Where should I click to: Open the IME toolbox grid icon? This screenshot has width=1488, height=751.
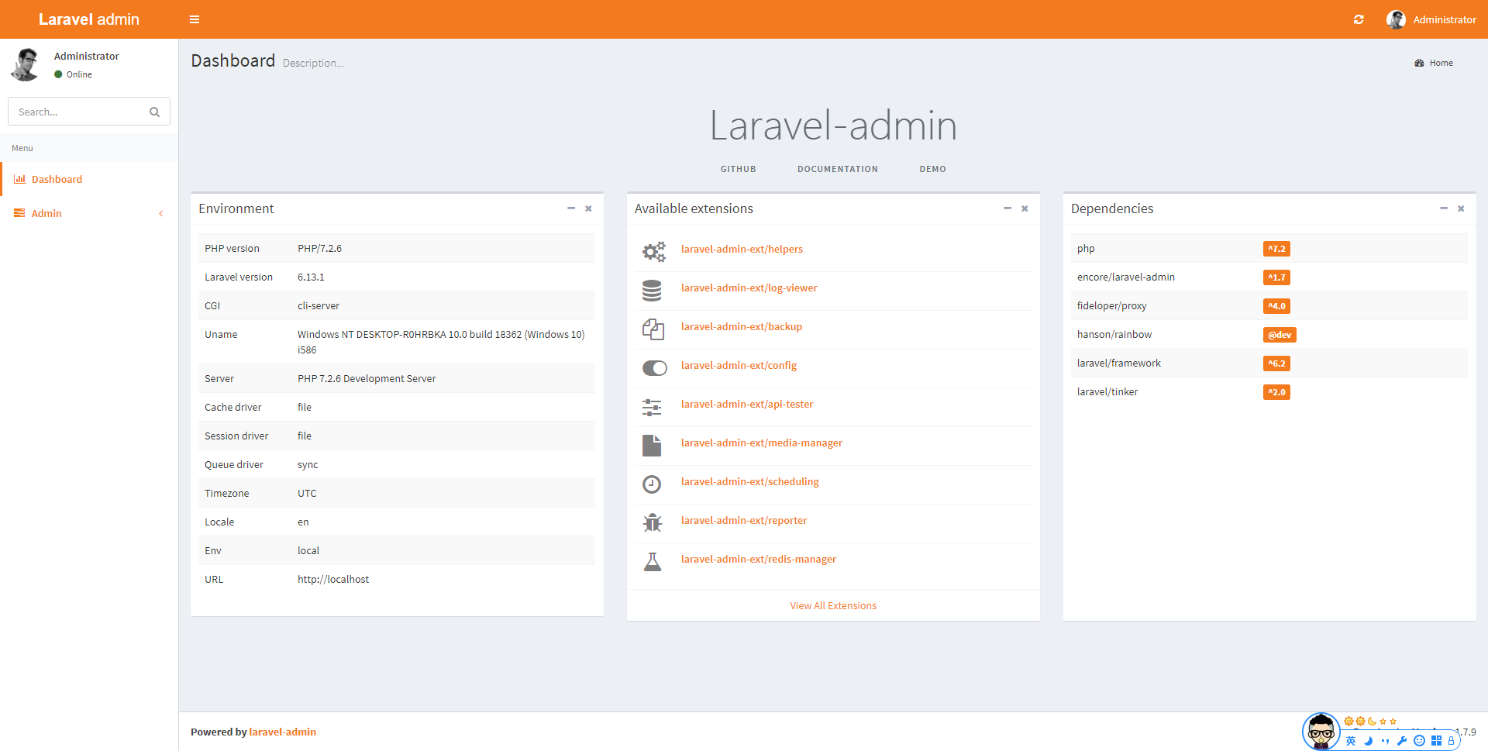(1436, 741)
